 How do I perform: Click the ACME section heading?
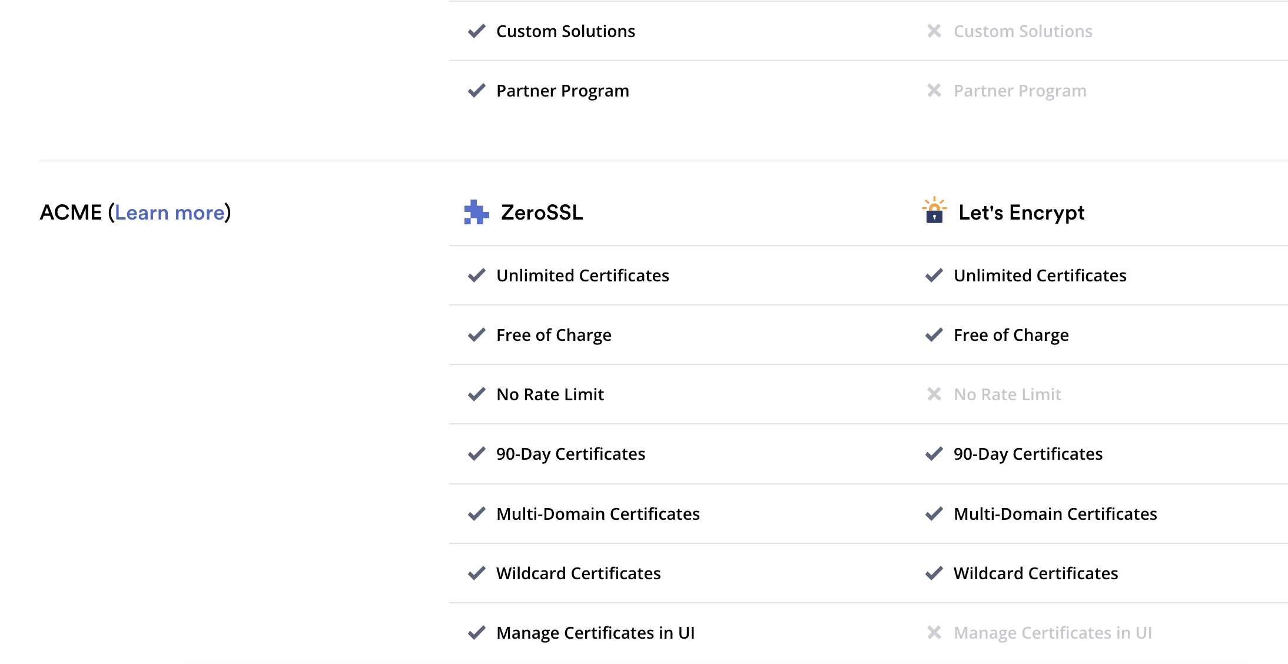(x=71, y=213)
